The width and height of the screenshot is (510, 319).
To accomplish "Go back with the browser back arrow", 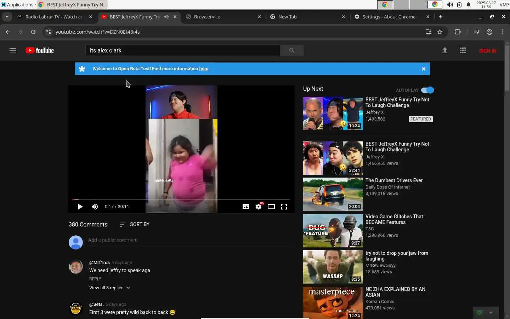I will pyautogui.click(x=8, y=32).
